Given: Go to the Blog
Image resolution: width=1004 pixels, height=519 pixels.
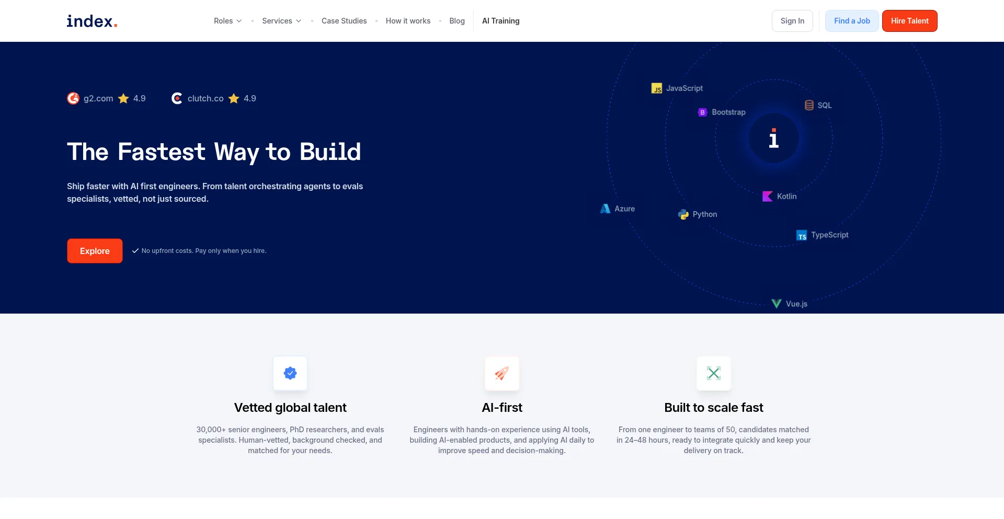Looking at the screenshot, I should click(457, 21).
